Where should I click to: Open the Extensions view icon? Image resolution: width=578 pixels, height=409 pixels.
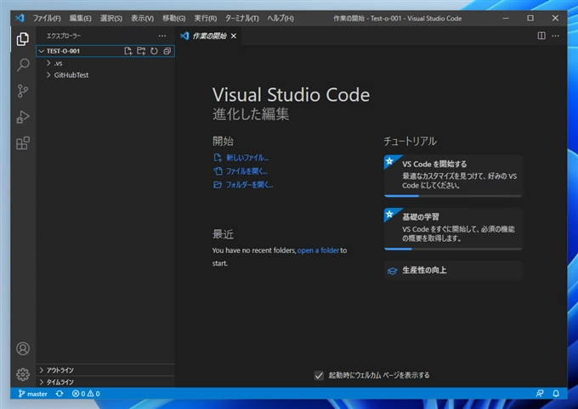[23, 143]
